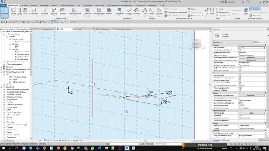Image resolution: width=269 pixels, height=151 pixels.
Task: Select the Window (Окно) tool
Action: [25, 11]
